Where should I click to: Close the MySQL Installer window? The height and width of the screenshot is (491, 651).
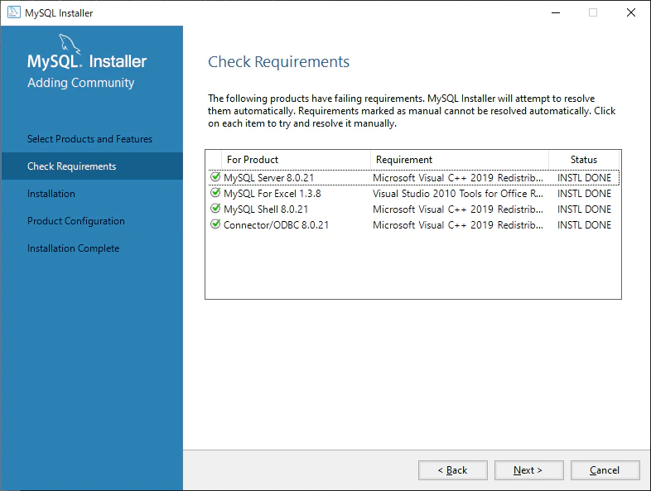pyautogui.click(x=630, y=13)
